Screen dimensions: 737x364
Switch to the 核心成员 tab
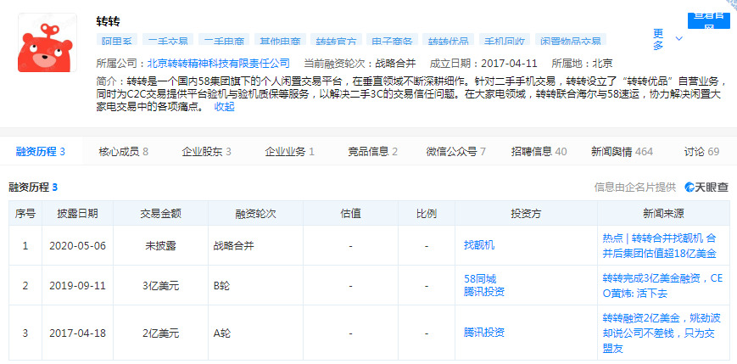(124, 151)
